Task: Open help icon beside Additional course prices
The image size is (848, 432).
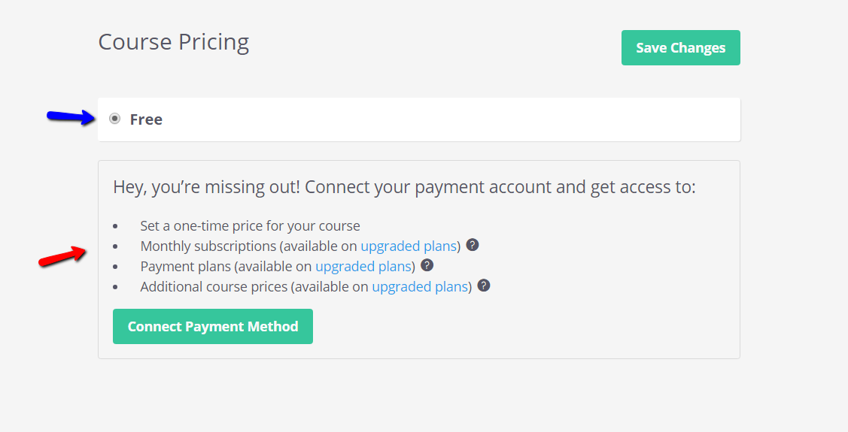Action: [x=484, y=285]
